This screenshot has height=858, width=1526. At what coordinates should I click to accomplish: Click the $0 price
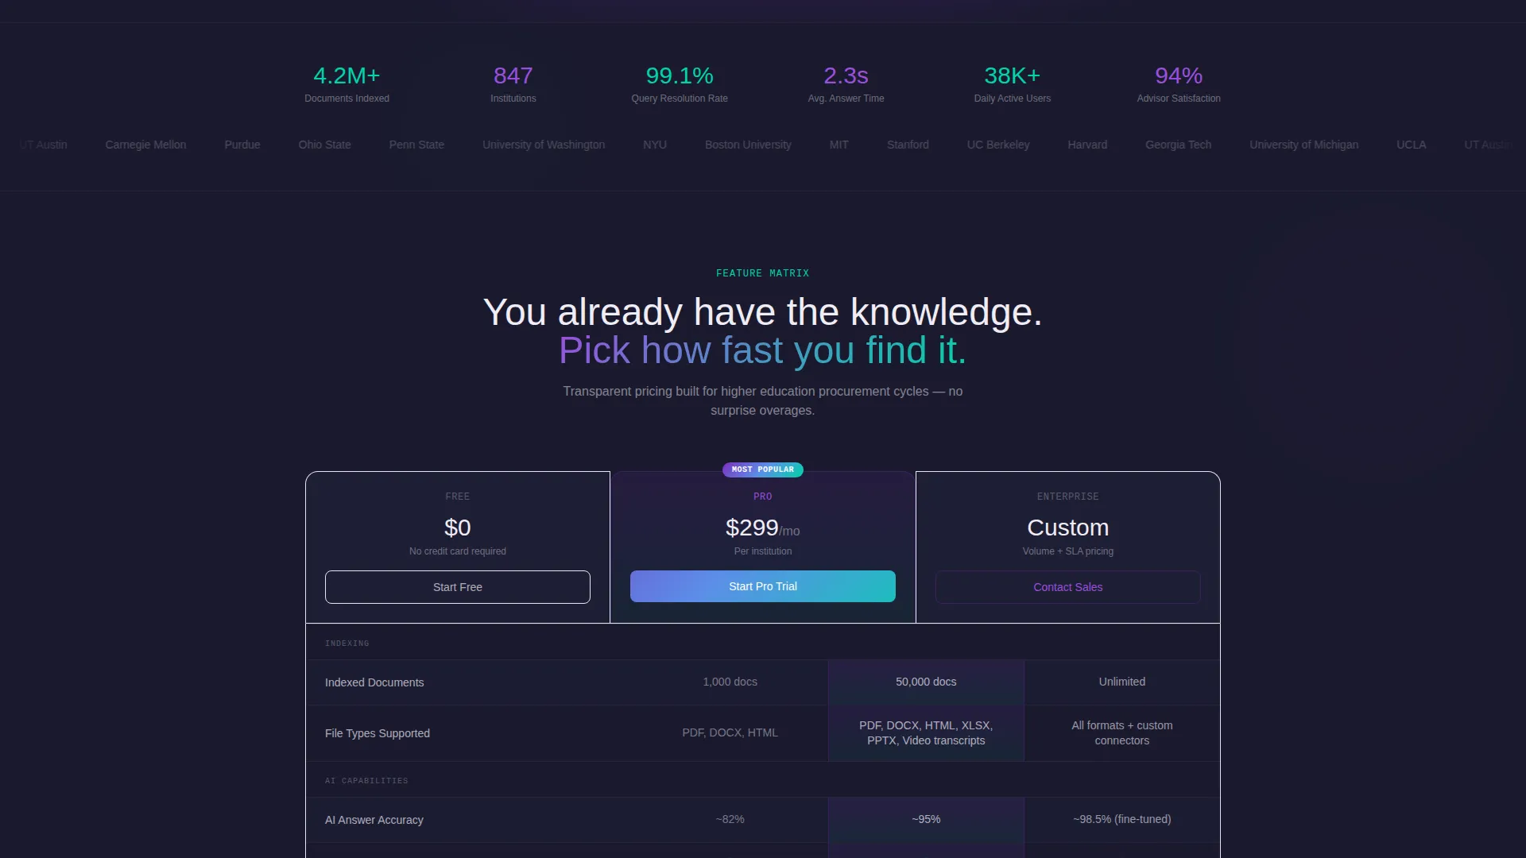[x=457, y=528]
